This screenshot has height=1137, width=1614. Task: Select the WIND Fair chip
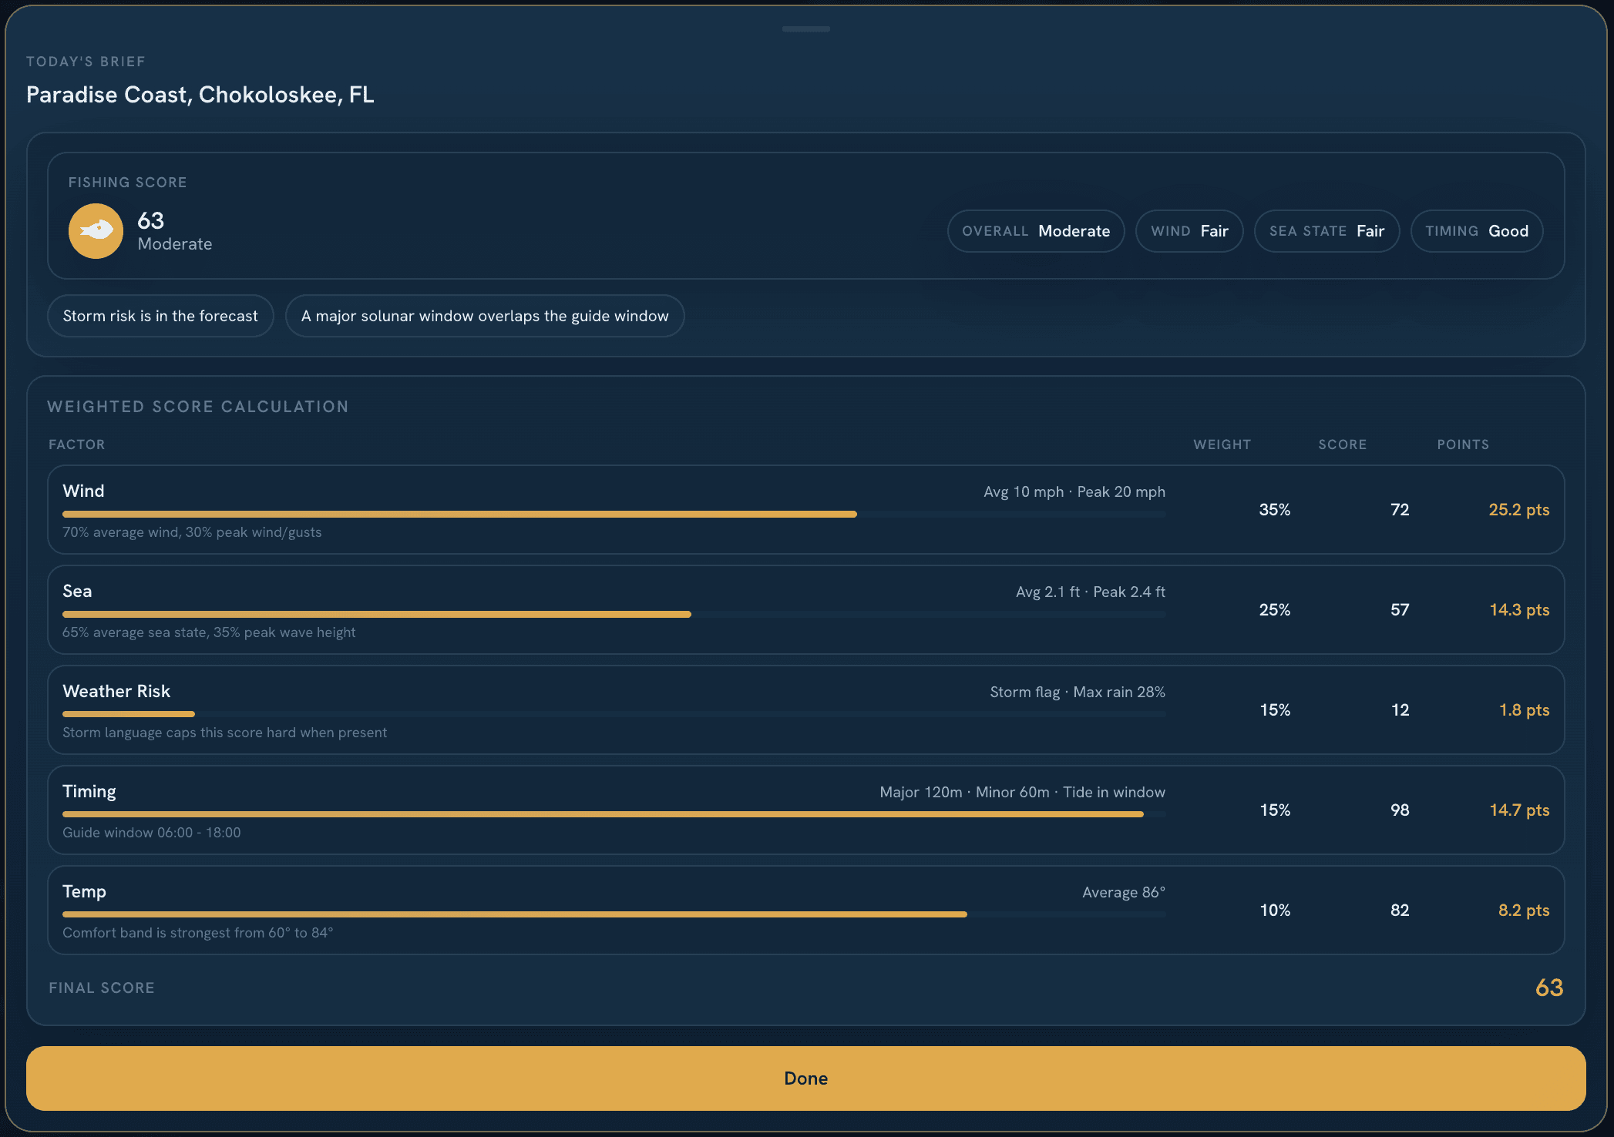click(1189, 231)
